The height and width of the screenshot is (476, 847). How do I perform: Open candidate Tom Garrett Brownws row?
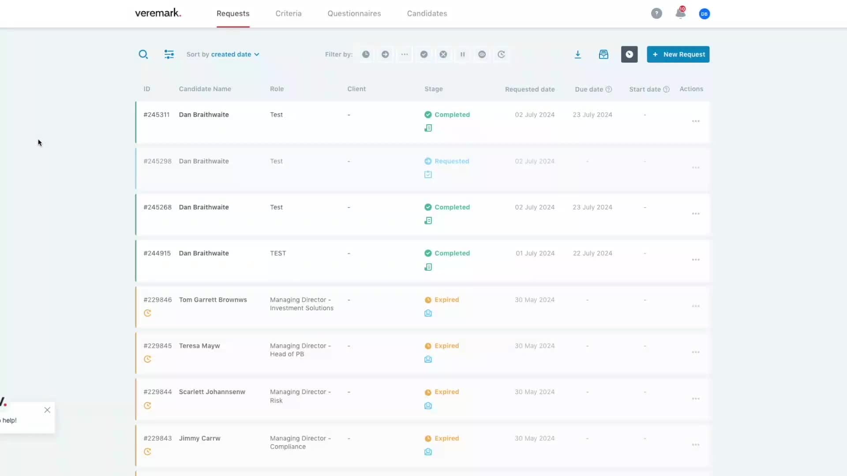pos(213,300)
